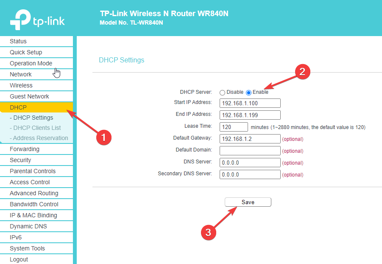This screenshot has width=382, height=264.
Task: Expand the System Tools menu
Action: (36, 248)
